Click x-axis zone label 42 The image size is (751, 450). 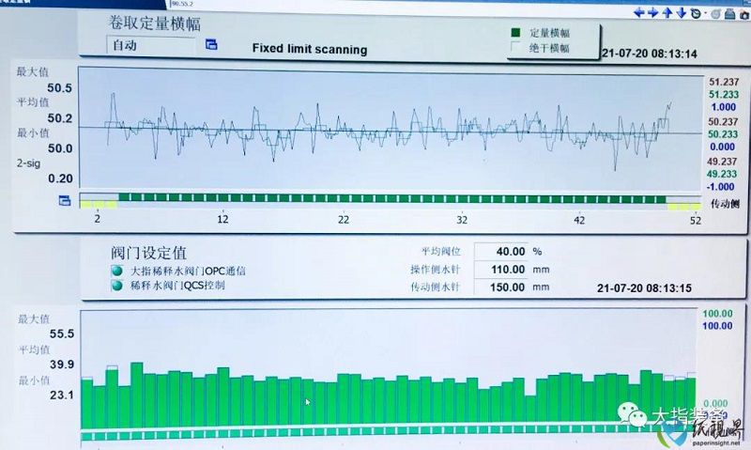click(x=579, y=220)
